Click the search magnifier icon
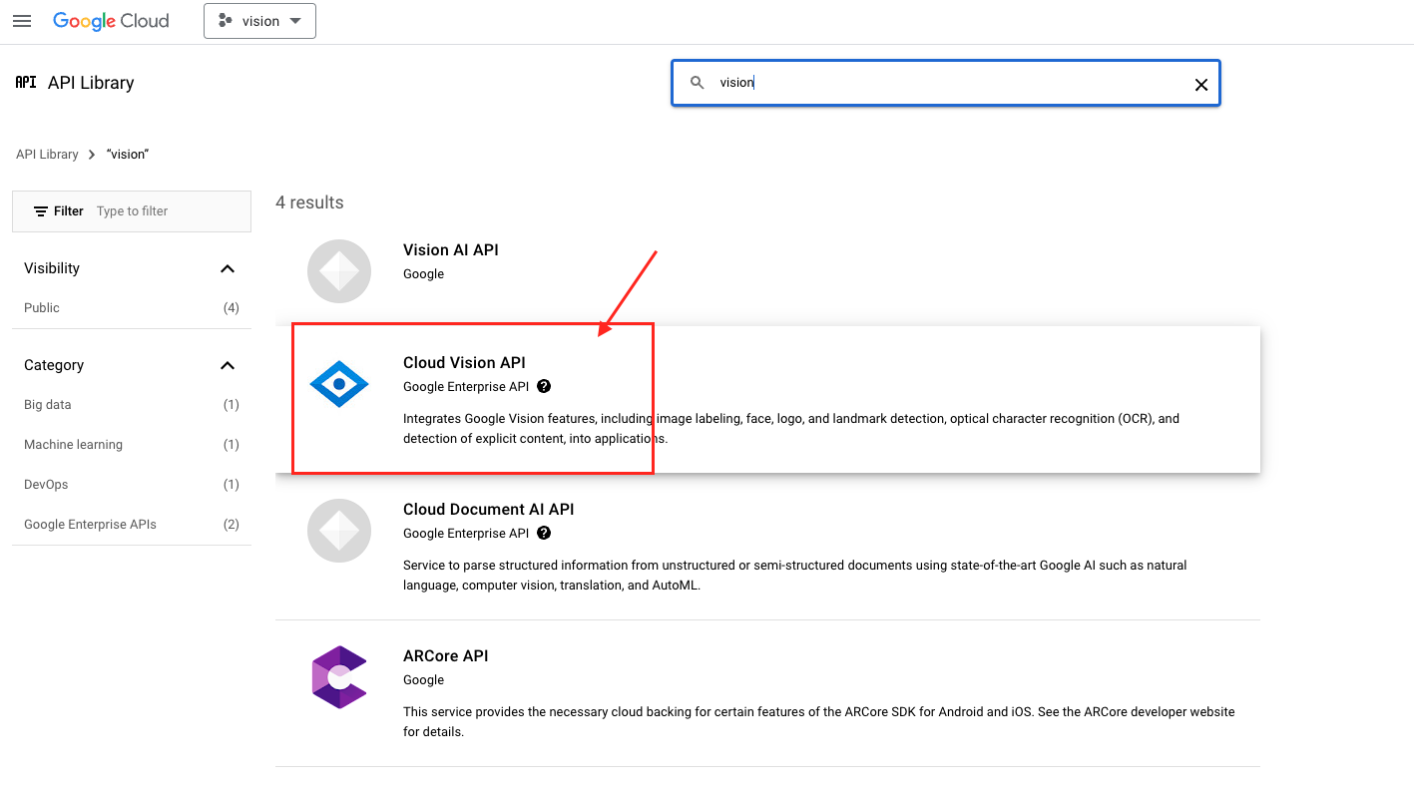Image resolution: width=1414 pixels, height=795 pixels. pyautogui.click(x=698, y=83)
